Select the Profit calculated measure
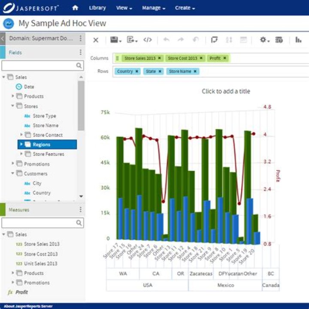Viewport: 309px width, 309px height. 21,292
